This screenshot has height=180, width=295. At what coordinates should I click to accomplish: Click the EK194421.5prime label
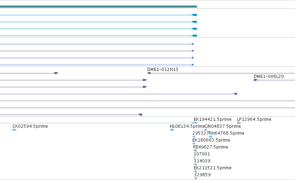pyautogui.click(x=212, y=119)
